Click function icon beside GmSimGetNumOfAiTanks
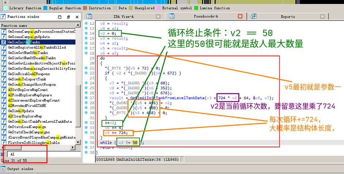The width and height of the screenshot is (344, 174). (x=4, y=53)
